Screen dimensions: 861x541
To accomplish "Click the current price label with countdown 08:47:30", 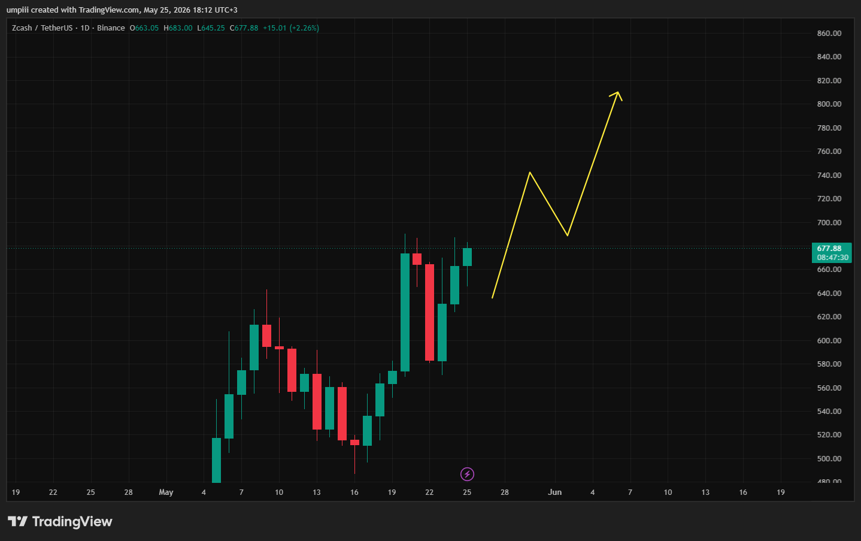I will point(832,253).
